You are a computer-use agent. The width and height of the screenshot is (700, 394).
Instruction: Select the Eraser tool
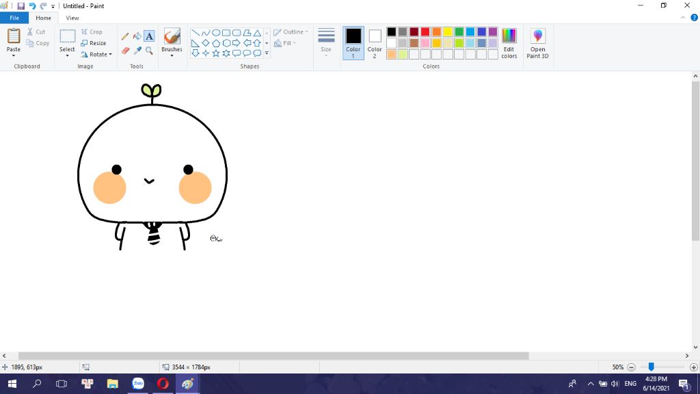point(126,51)
